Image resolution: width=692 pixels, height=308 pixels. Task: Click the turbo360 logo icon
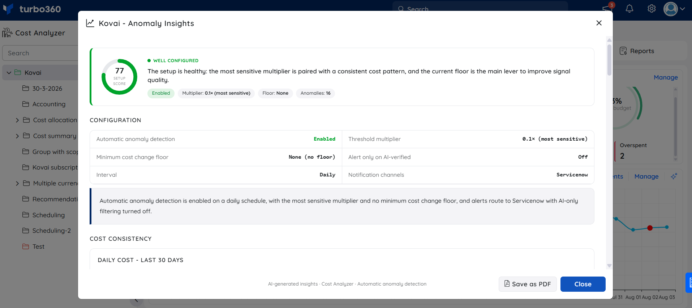click(8, 9)
